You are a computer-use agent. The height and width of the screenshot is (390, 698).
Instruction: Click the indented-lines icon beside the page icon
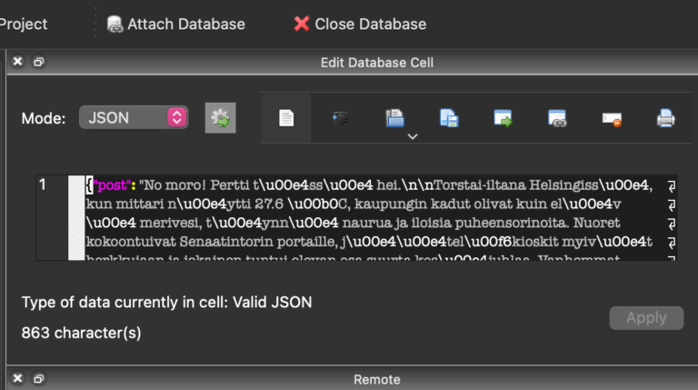[x=340, y=117]
